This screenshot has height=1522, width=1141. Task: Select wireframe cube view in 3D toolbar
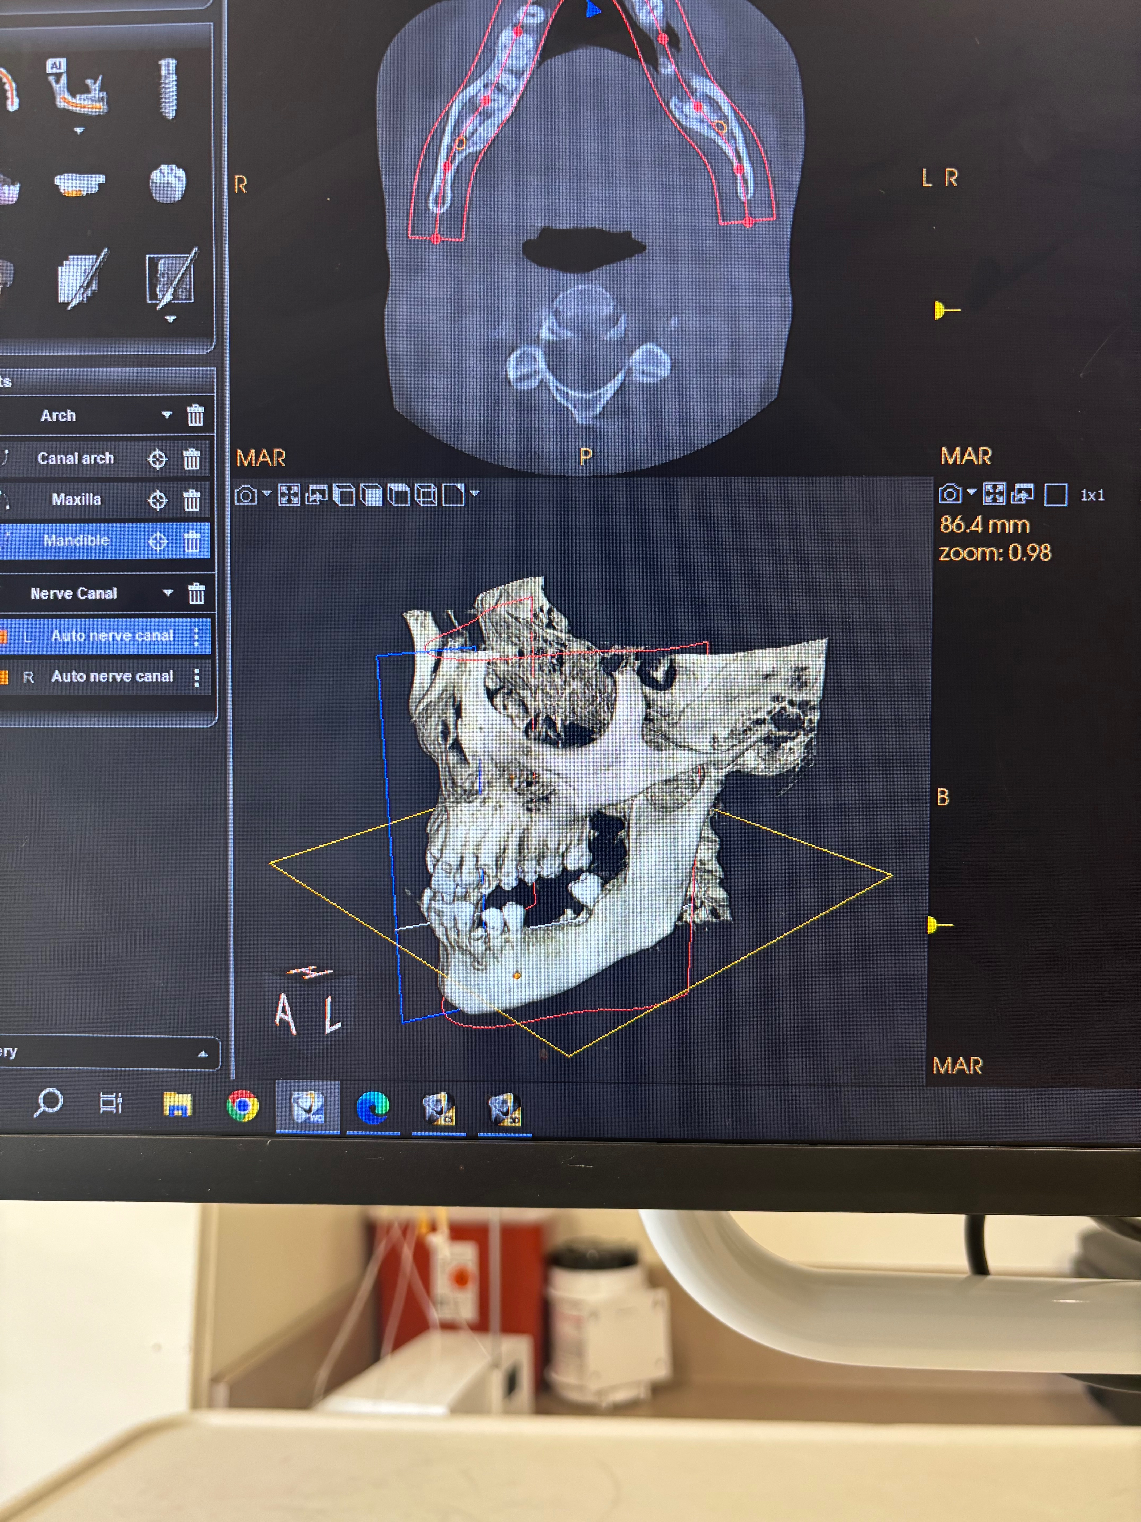(426, 495)
